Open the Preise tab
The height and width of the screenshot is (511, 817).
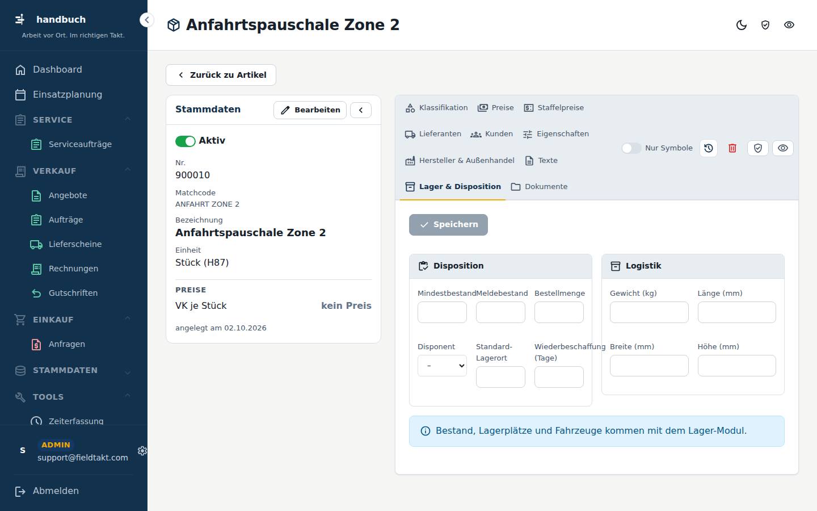496,108
